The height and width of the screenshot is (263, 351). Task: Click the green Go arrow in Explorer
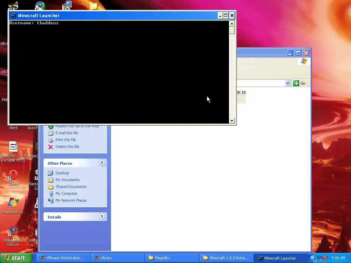click(296, 83)
